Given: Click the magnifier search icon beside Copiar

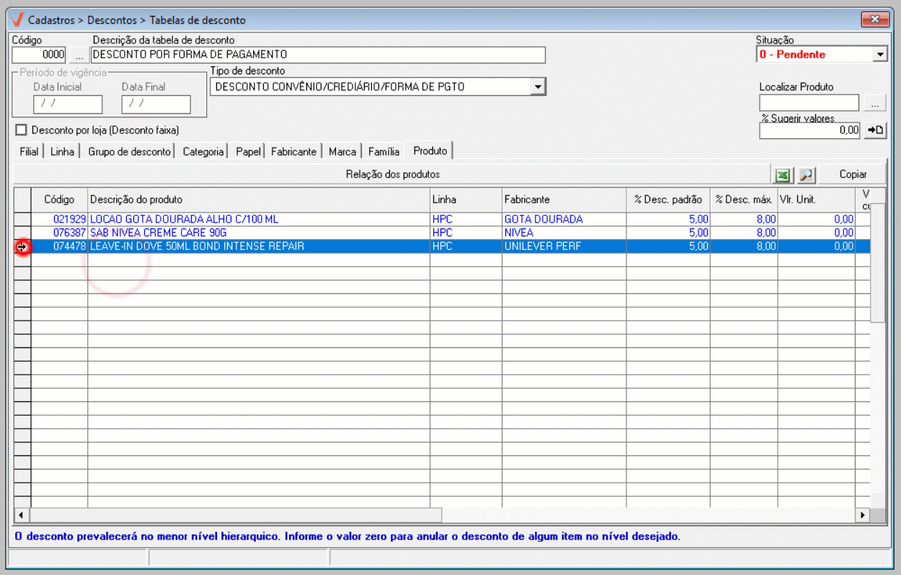Looking at the screenshot, I should point(806,175).
